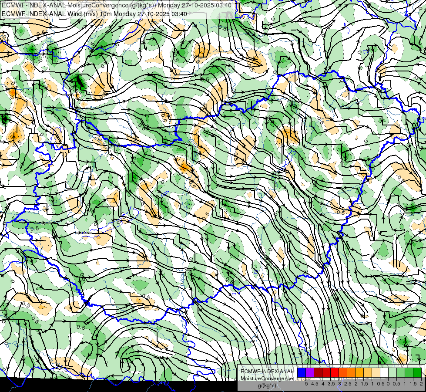The height and width of the screenshot is (392, 426).
Task: Click the darkest red legend swatch above -4
Action: (318, 372)
